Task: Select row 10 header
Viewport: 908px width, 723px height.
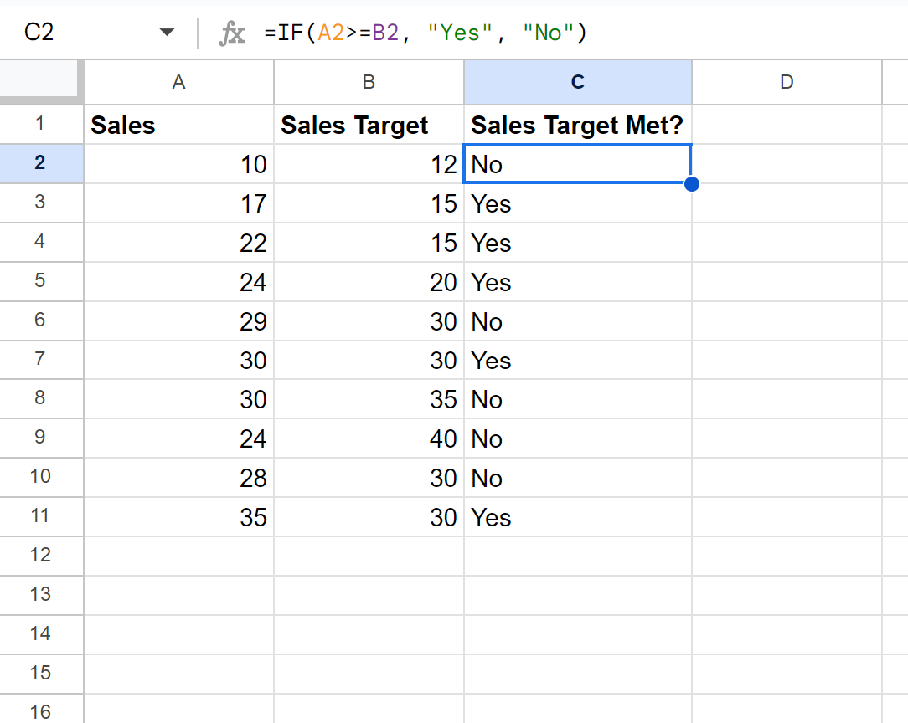Action: 42,478
